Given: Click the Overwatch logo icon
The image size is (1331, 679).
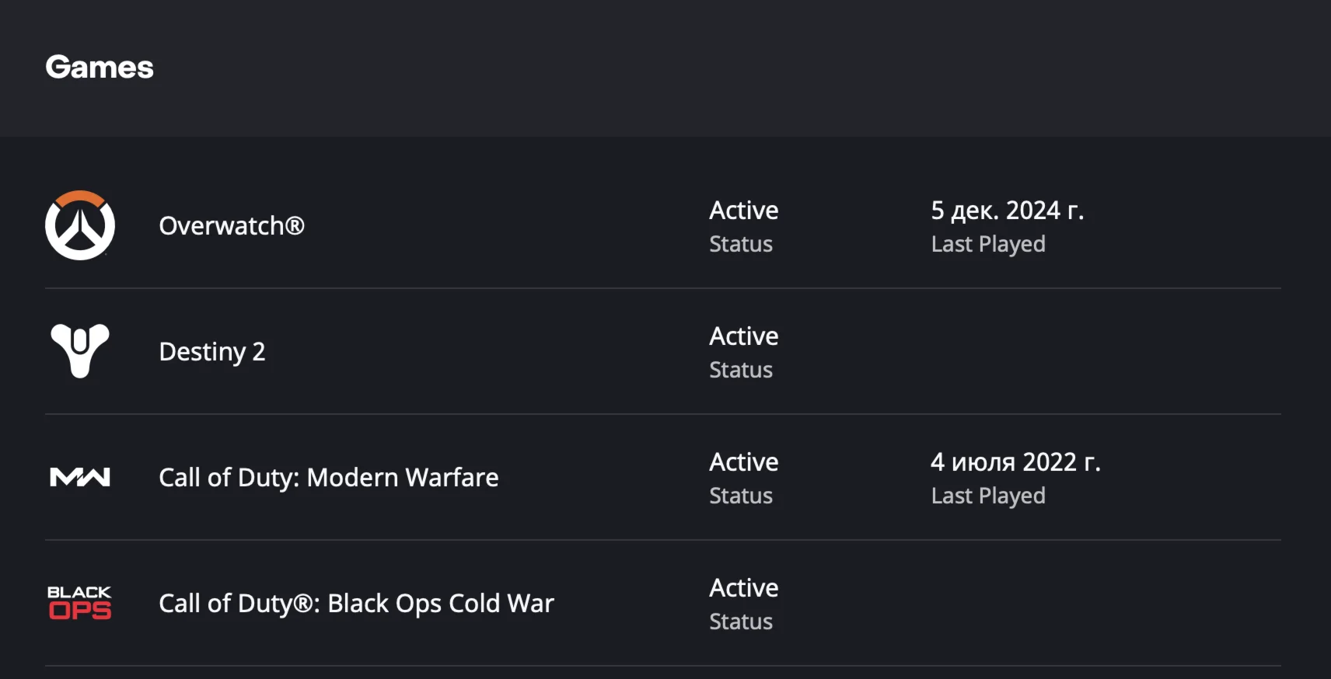Looking at the screenshot, I should pyautogui.click(x=80, y=227).
